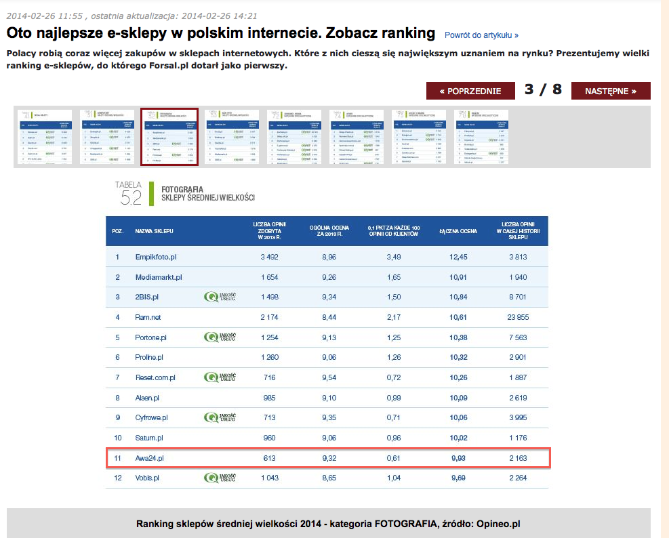
Task: Go to previous slide with POPRZEDNIE button
Action: click(470, 91)
